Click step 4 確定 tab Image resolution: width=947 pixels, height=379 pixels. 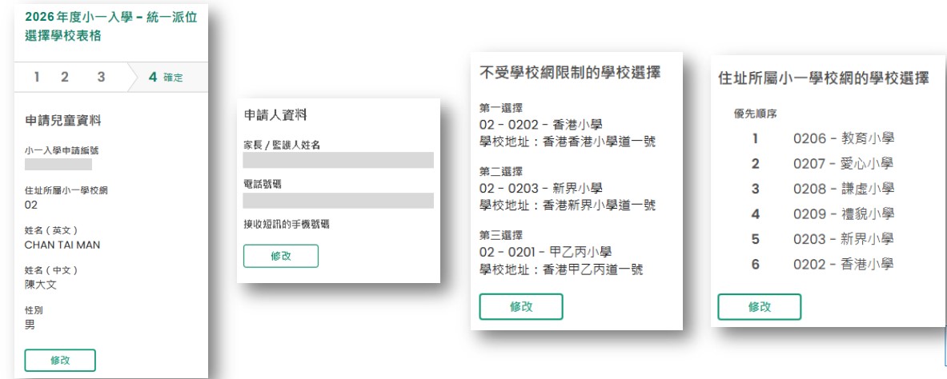coord(166,78)
